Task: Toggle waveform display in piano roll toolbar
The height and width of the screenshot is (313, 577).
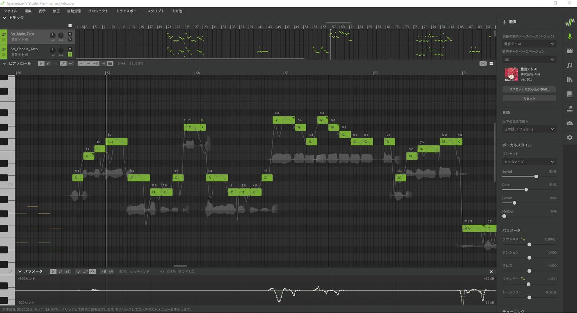Action: 95,63
